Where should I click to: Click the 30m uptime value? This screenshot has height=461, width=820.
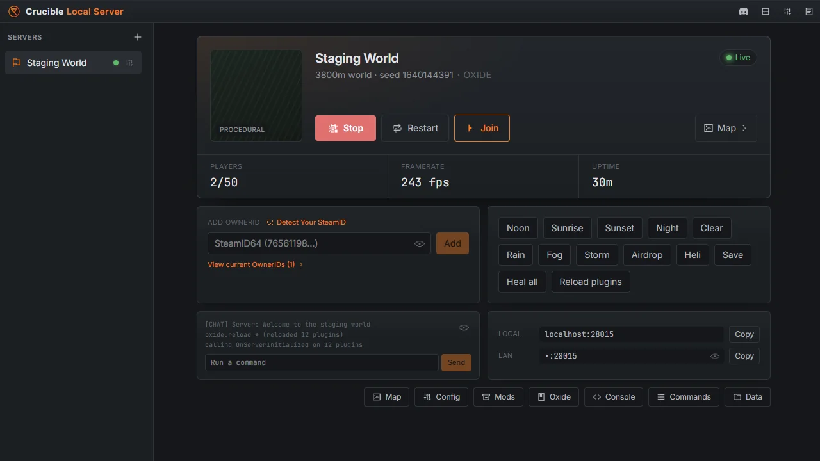602,182
